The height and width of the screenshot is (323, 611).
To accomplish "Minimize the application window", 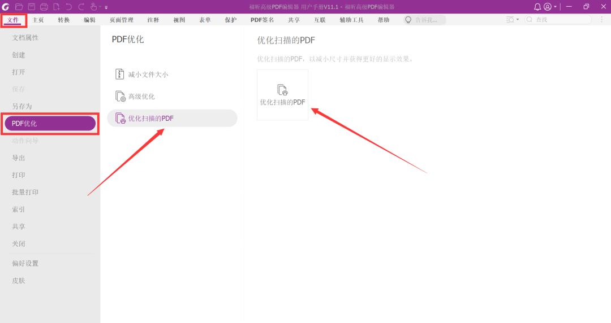I will [569, 7].
